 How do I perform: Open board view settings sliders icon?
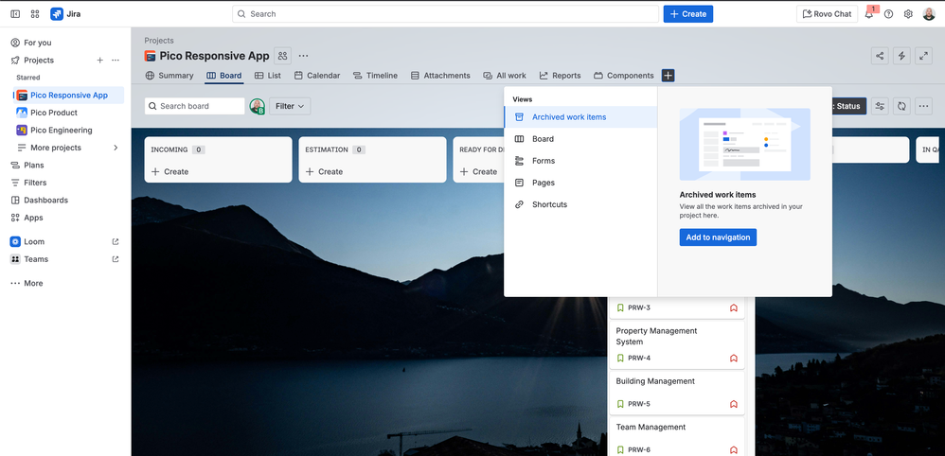881,106
